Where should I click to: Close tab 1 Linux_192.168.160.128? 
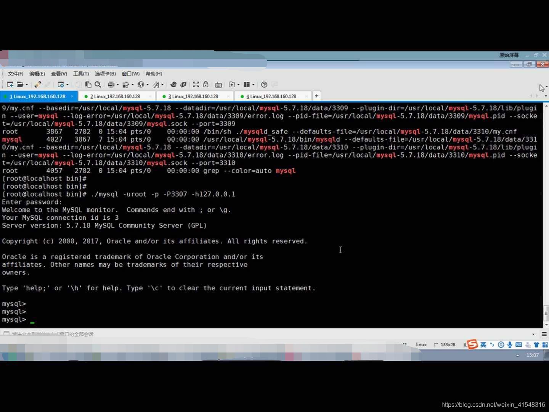point(72,97)
